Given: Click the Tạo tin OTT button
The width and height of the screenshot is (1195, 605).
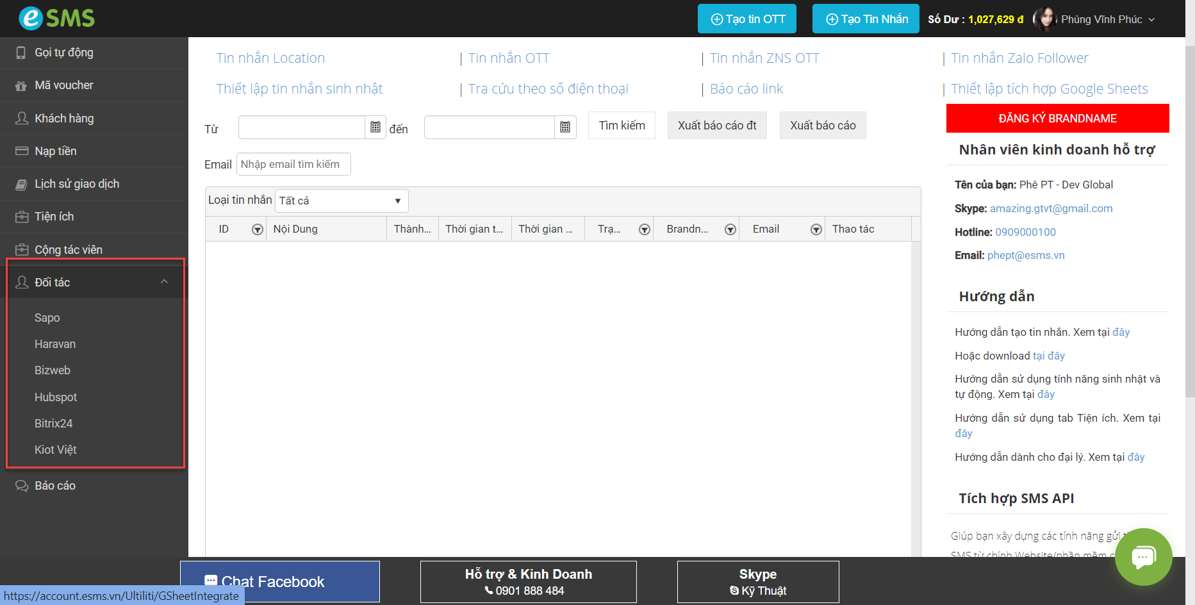Looking at the screenshot, I should click(x=746, y=19).
